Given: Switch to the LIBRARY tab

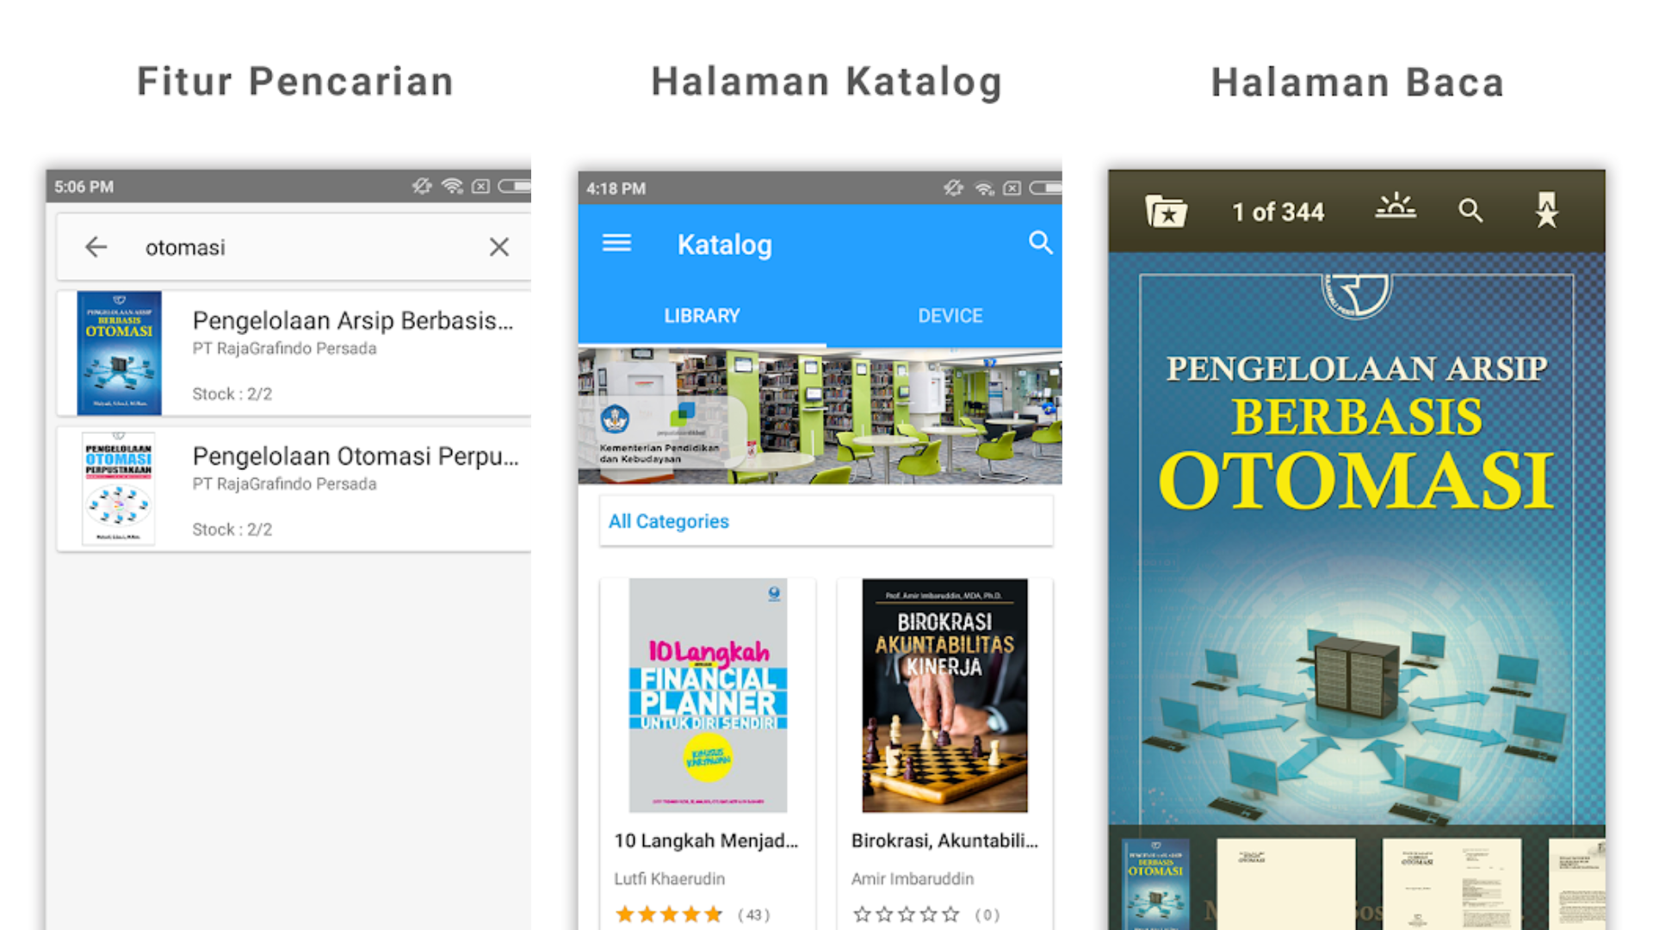Looking at the screenshot, I should (x=702, y=316).
